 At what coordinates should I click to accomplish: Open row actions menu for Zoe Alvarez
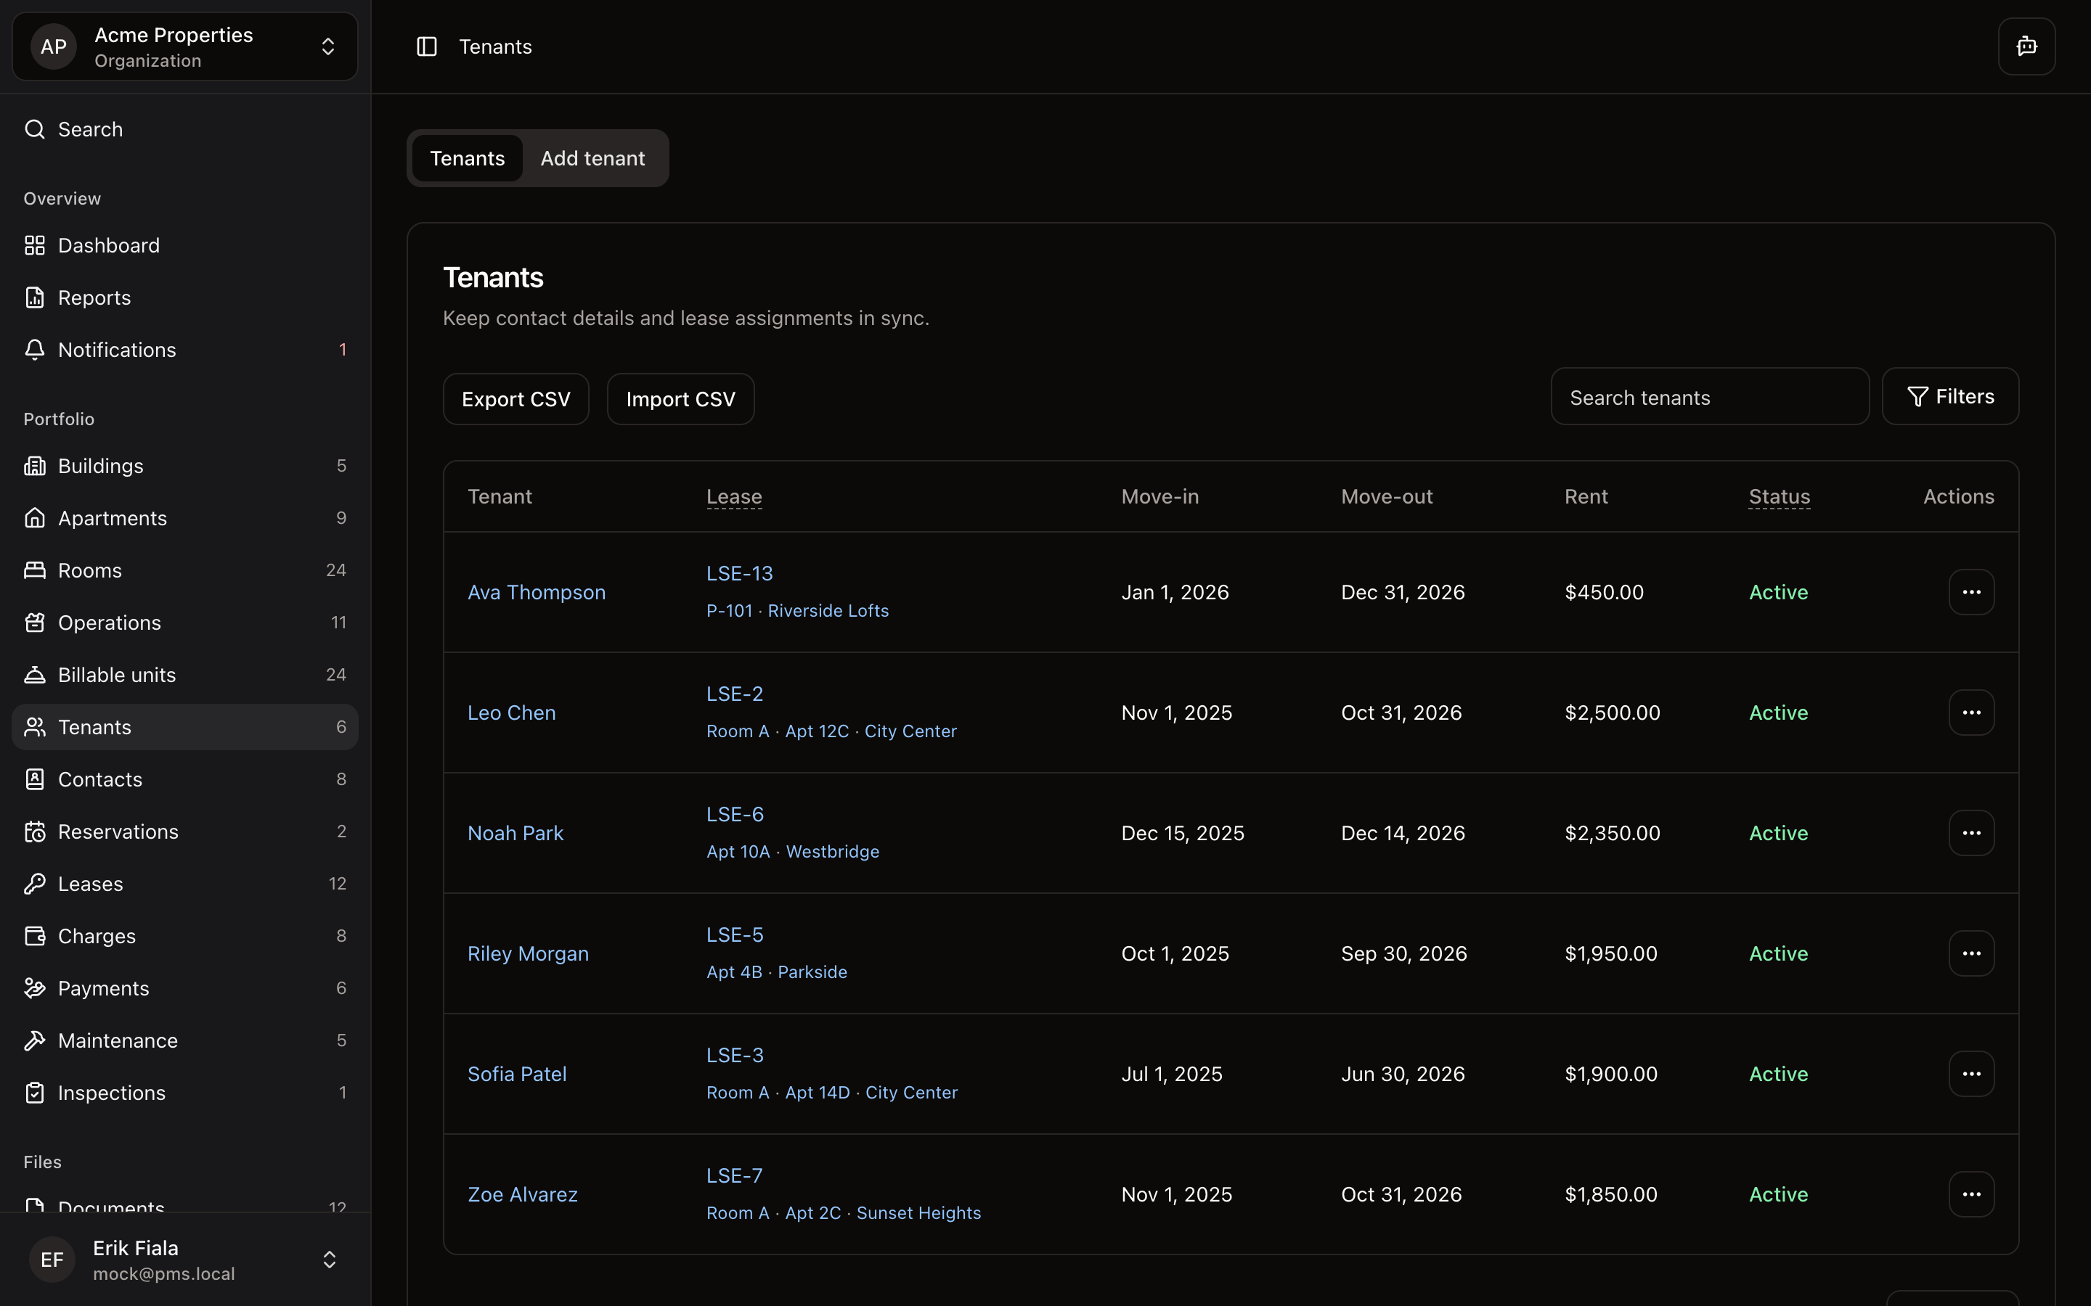click(x=1971, y=1193)
